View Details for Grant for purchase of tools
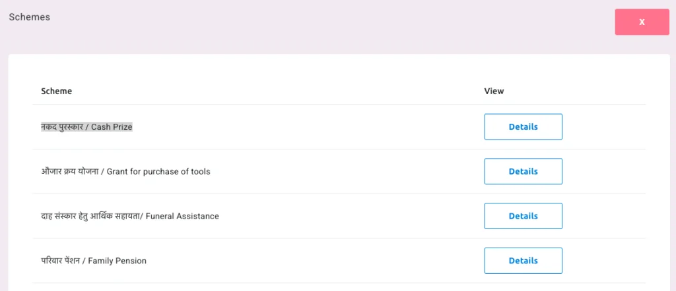This screenshot has height=291, width=676. pyautogui.click(x=523, y=172)
